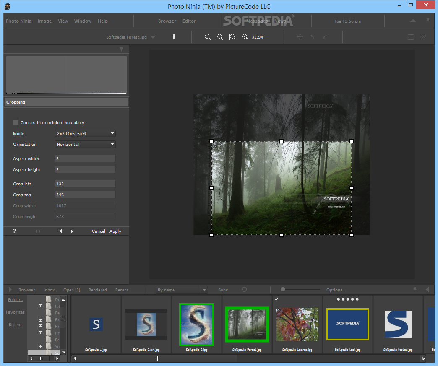
Task: Click the zoom percentage magnifier icon
Action: (245, 37)
